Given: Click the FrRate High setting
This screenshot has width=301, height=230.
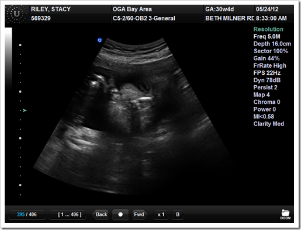Looking at the screenshot, I should tap(269, 65).
